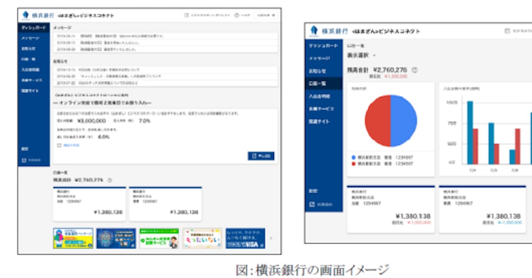Open the VISA banner thumbnail
This screenshot has height=278, width=532.
click(245, 238)
